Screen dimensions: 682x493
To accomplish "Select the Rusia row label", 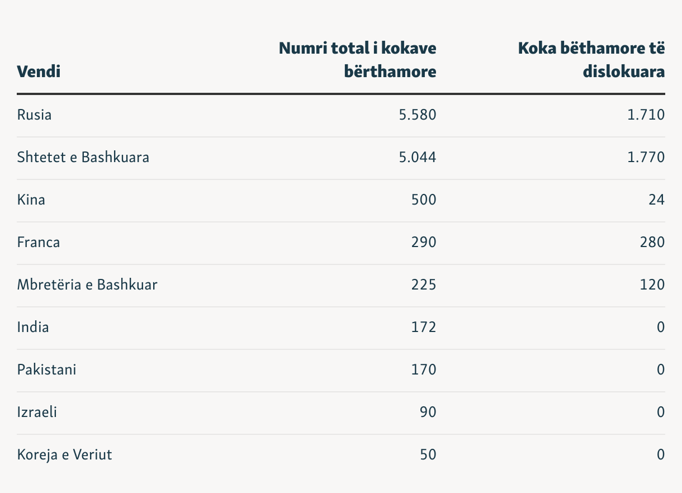I will (34, 115).
